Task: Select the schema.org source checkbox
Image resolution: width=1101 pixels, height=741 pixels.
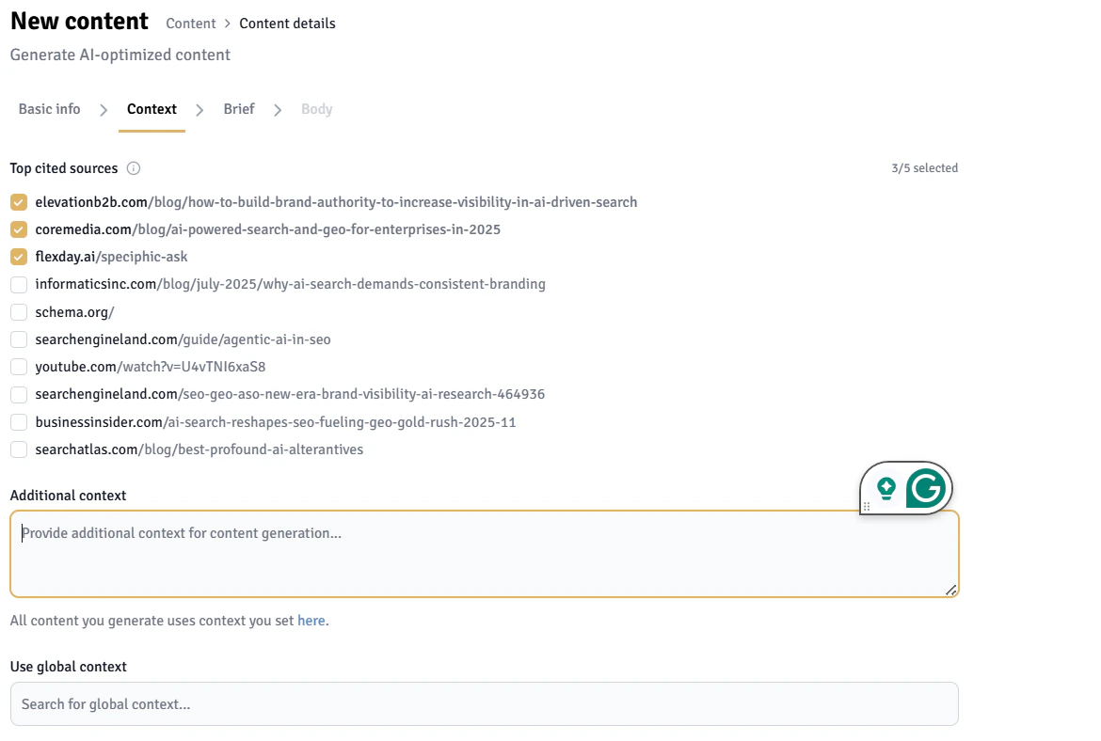Action: click(19, 312)
